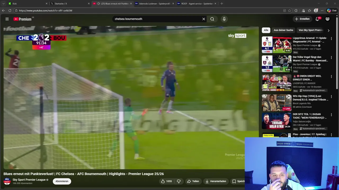
Task: Reload the current page
Action: pos(10,11)
